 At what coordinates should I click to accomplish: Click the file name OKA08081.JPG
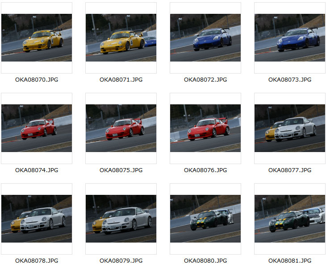point(290,260)
